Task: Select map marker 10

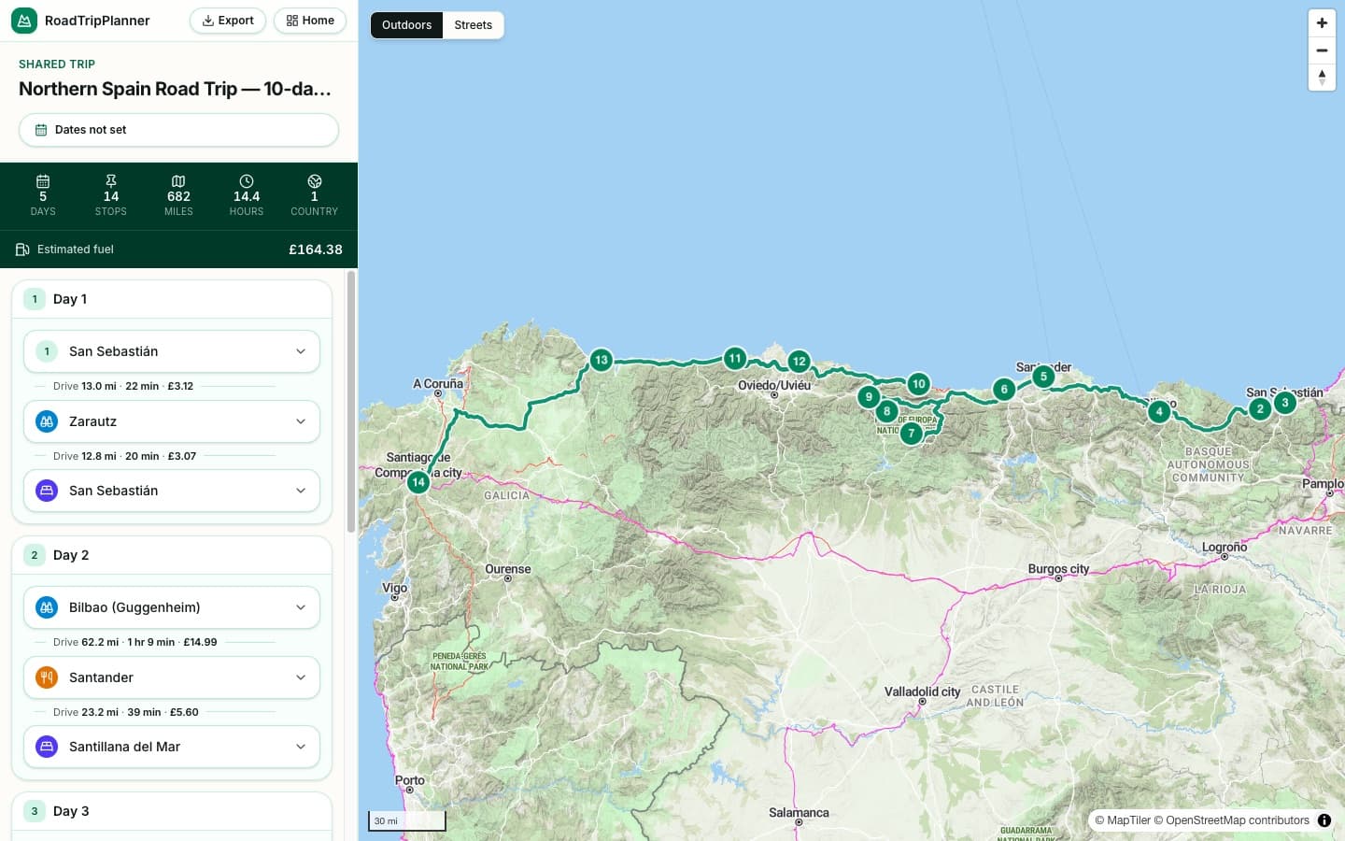Action: (x=918, y=384)
